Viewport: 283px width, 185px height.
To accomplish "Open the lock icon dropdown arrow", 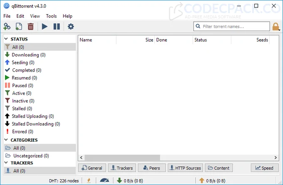I will pyautogui.click(x=279, y=30).
